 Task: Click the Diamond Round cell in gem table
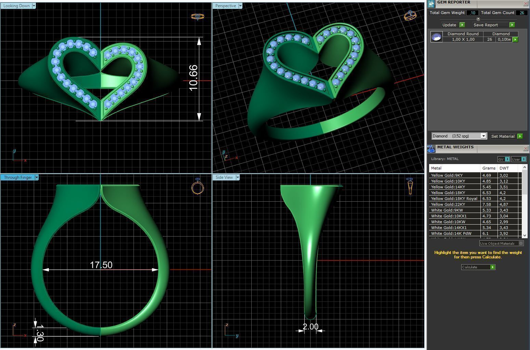click(463, 34)
